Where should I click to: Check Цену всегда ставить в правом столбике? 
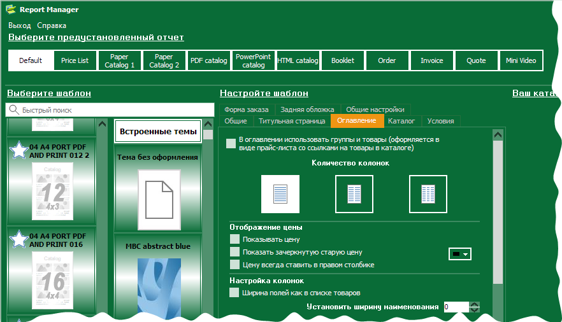click(x=234, y=264)
